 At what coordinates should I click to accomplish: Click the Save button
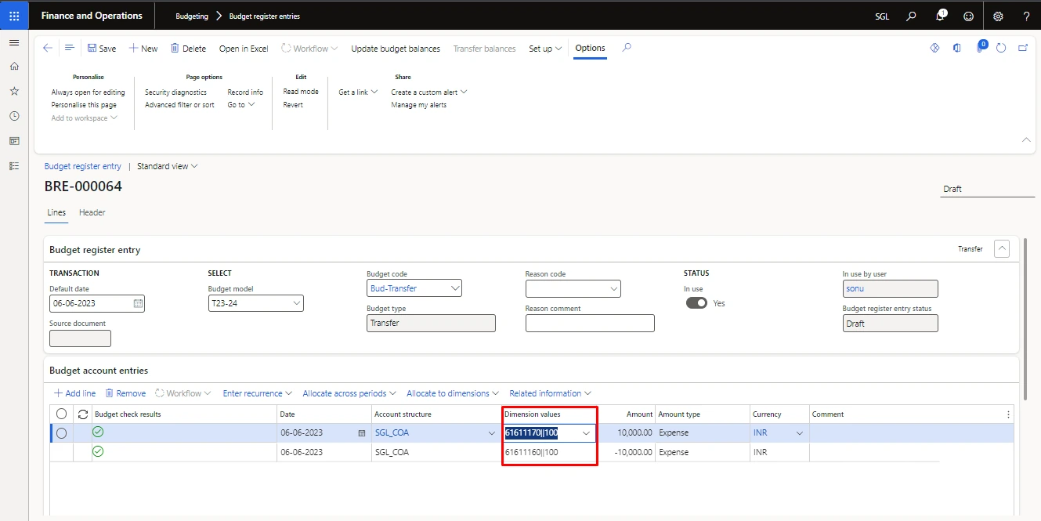tap(102, 49)
